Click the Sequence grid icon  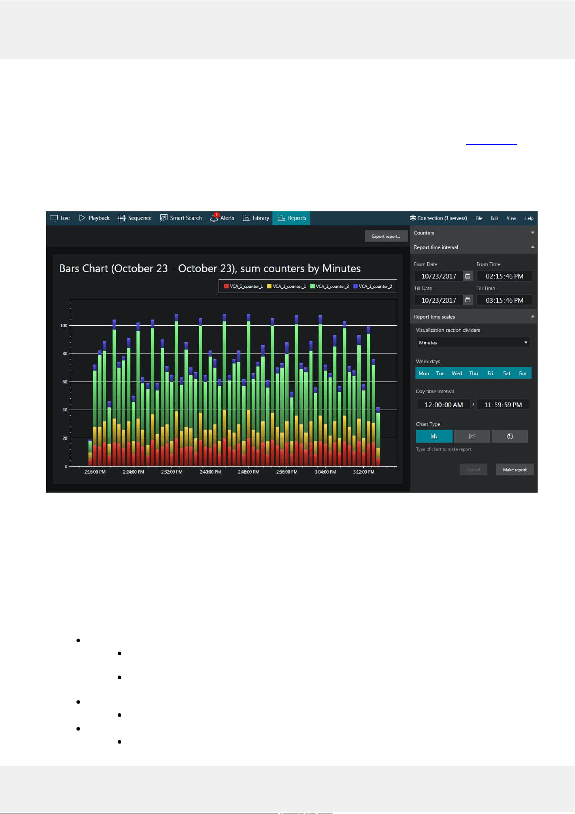(121, 218)
